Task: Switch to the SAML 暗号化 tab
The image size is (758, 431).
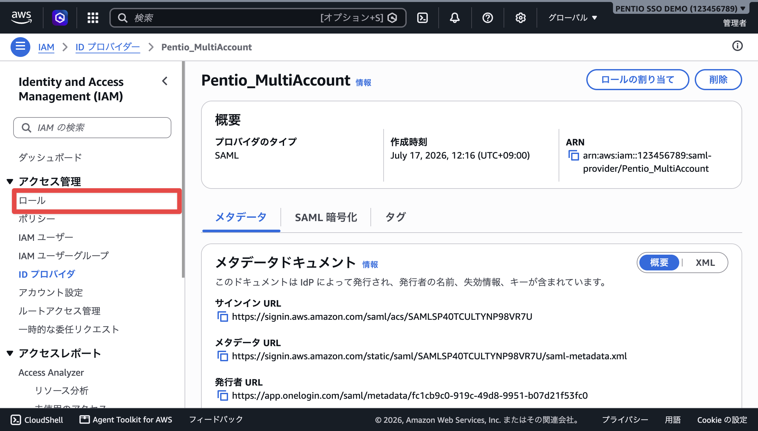Action: [326, 217]
